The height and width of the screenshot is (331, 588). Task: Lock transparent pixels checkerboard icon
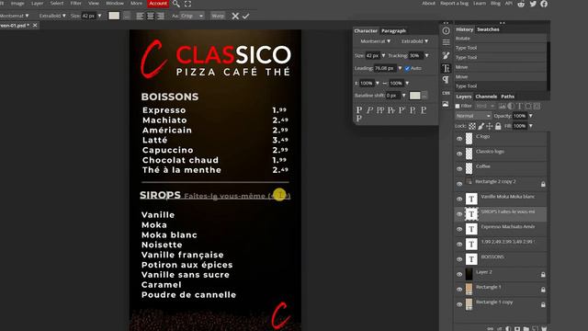[x=472, y=126]
